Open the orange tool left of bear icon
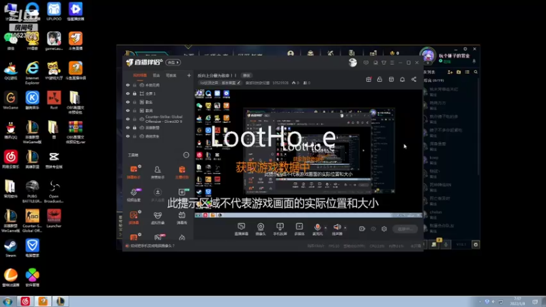This screenshot has width=546, height=307. (134, 217)
